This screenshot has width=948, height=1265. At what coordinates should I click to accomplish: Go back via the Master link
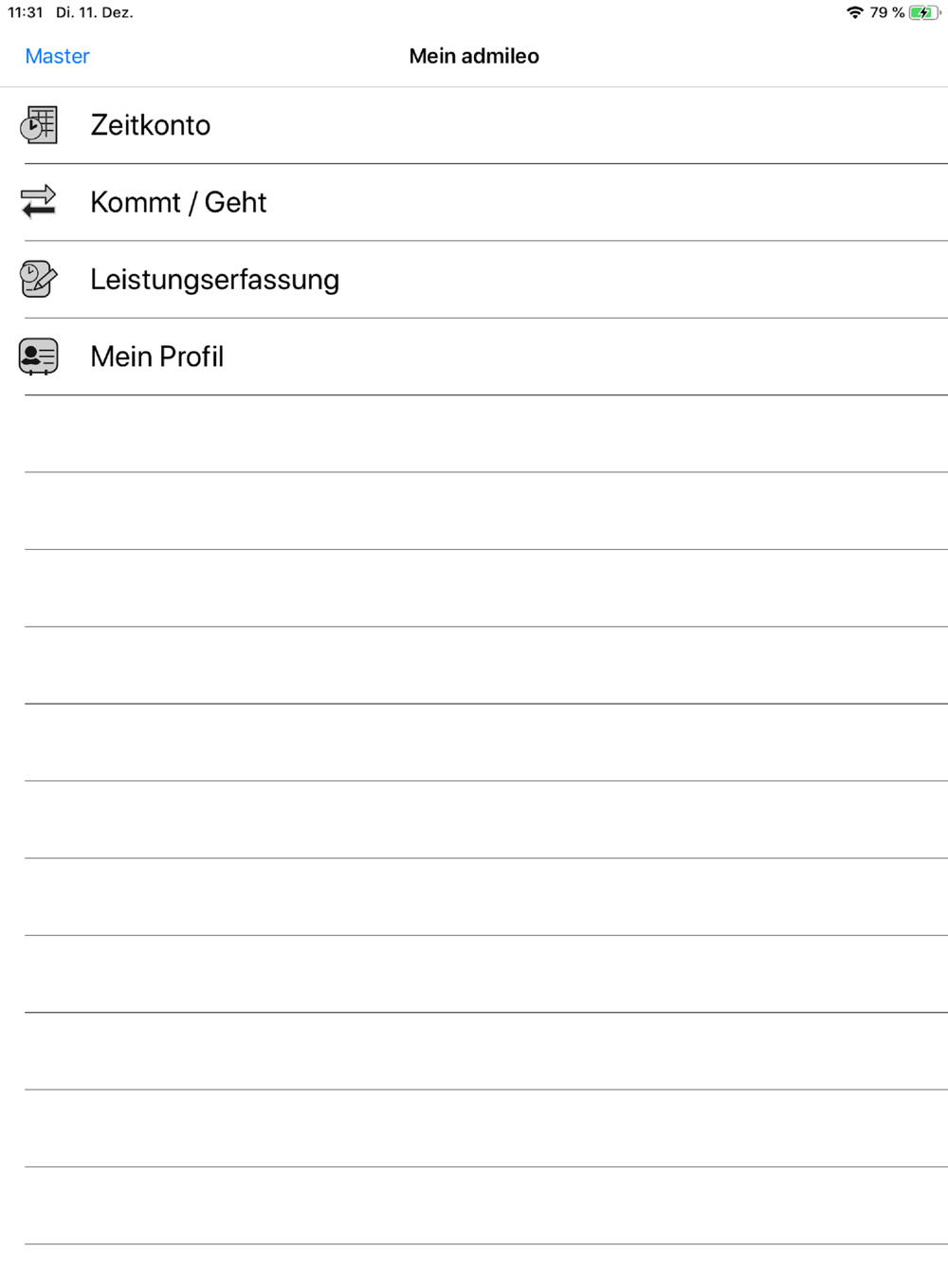coord(58,56)
